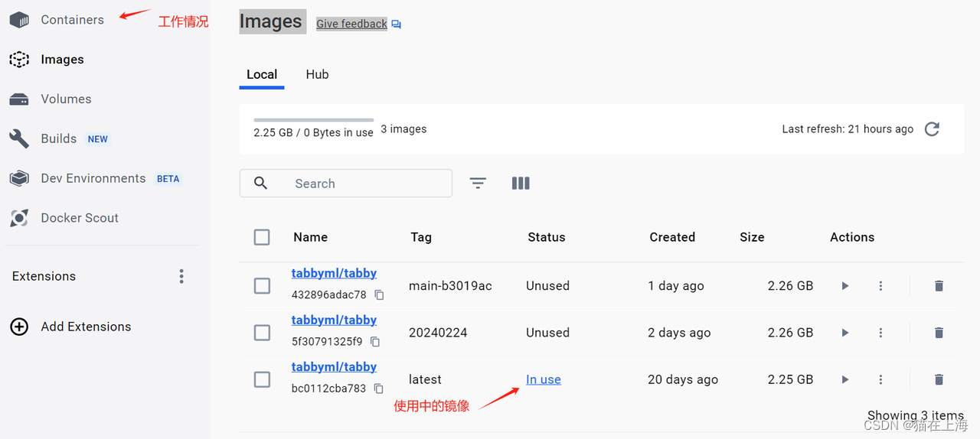Click the Add Extensions plus icon
The width and height of the screenshot is (980, 439).
19,327
